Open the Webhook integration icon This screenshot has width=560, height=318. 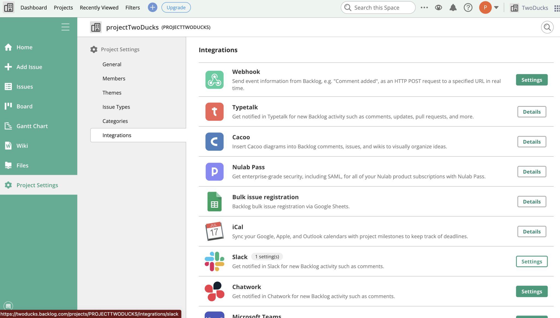tap(214, 80)
